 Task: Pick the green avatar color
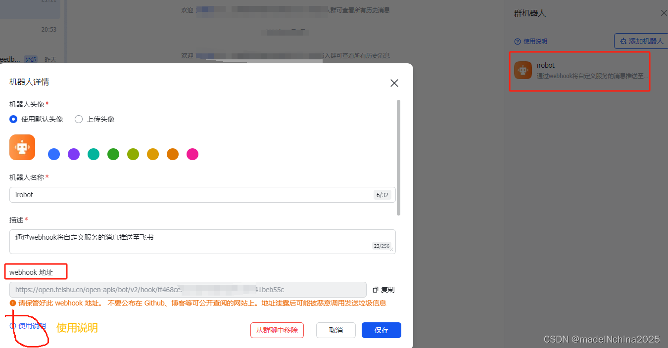pyautogui.click(x=113, y=154)
